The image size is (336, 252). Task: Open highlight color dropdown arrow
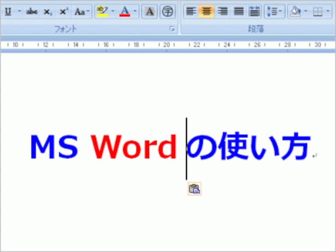pos(113,11)
